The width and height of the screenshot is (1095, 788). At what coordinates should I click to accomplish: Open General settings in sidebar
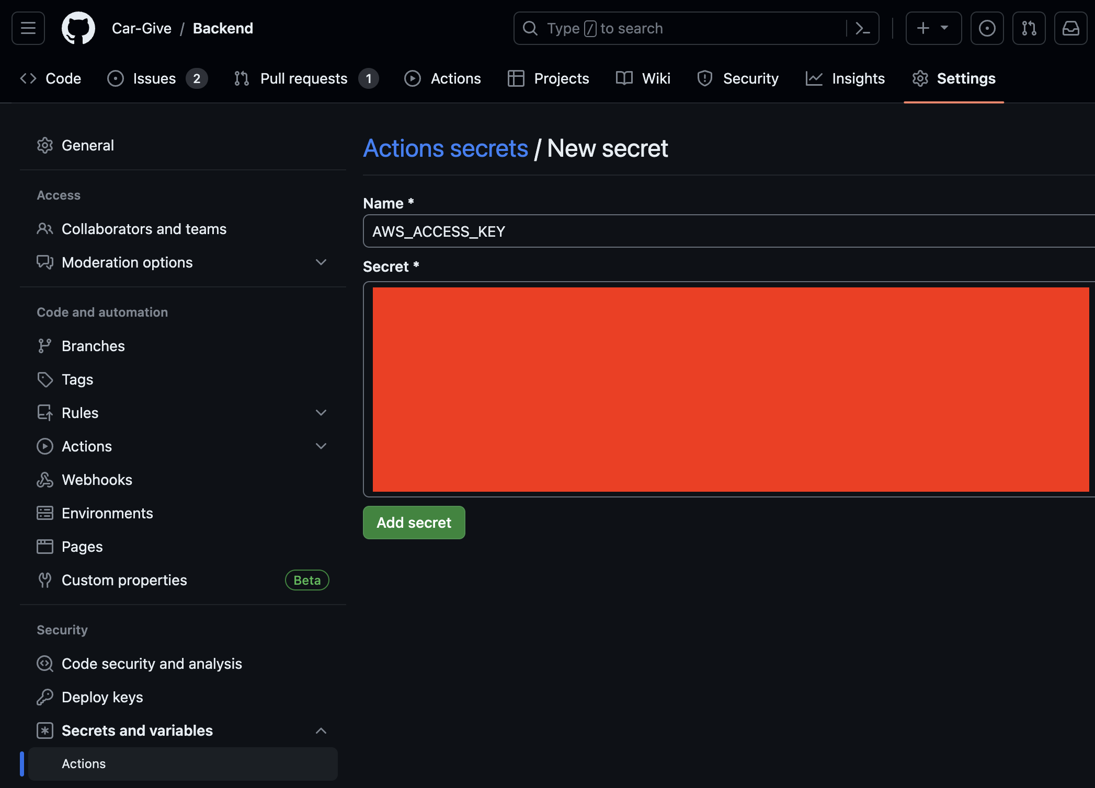coord(183,145)
